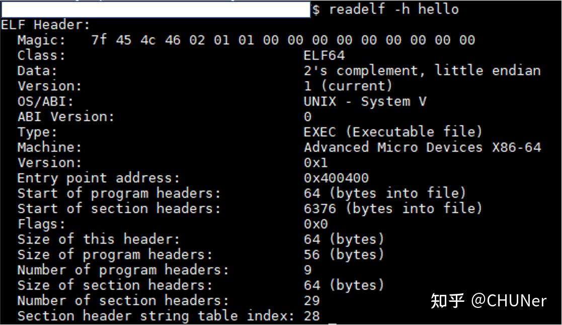This screenshot has width=562, height=325.
Task: Click the 'UNIX - System V' value
Action: (x=365, y=101)
